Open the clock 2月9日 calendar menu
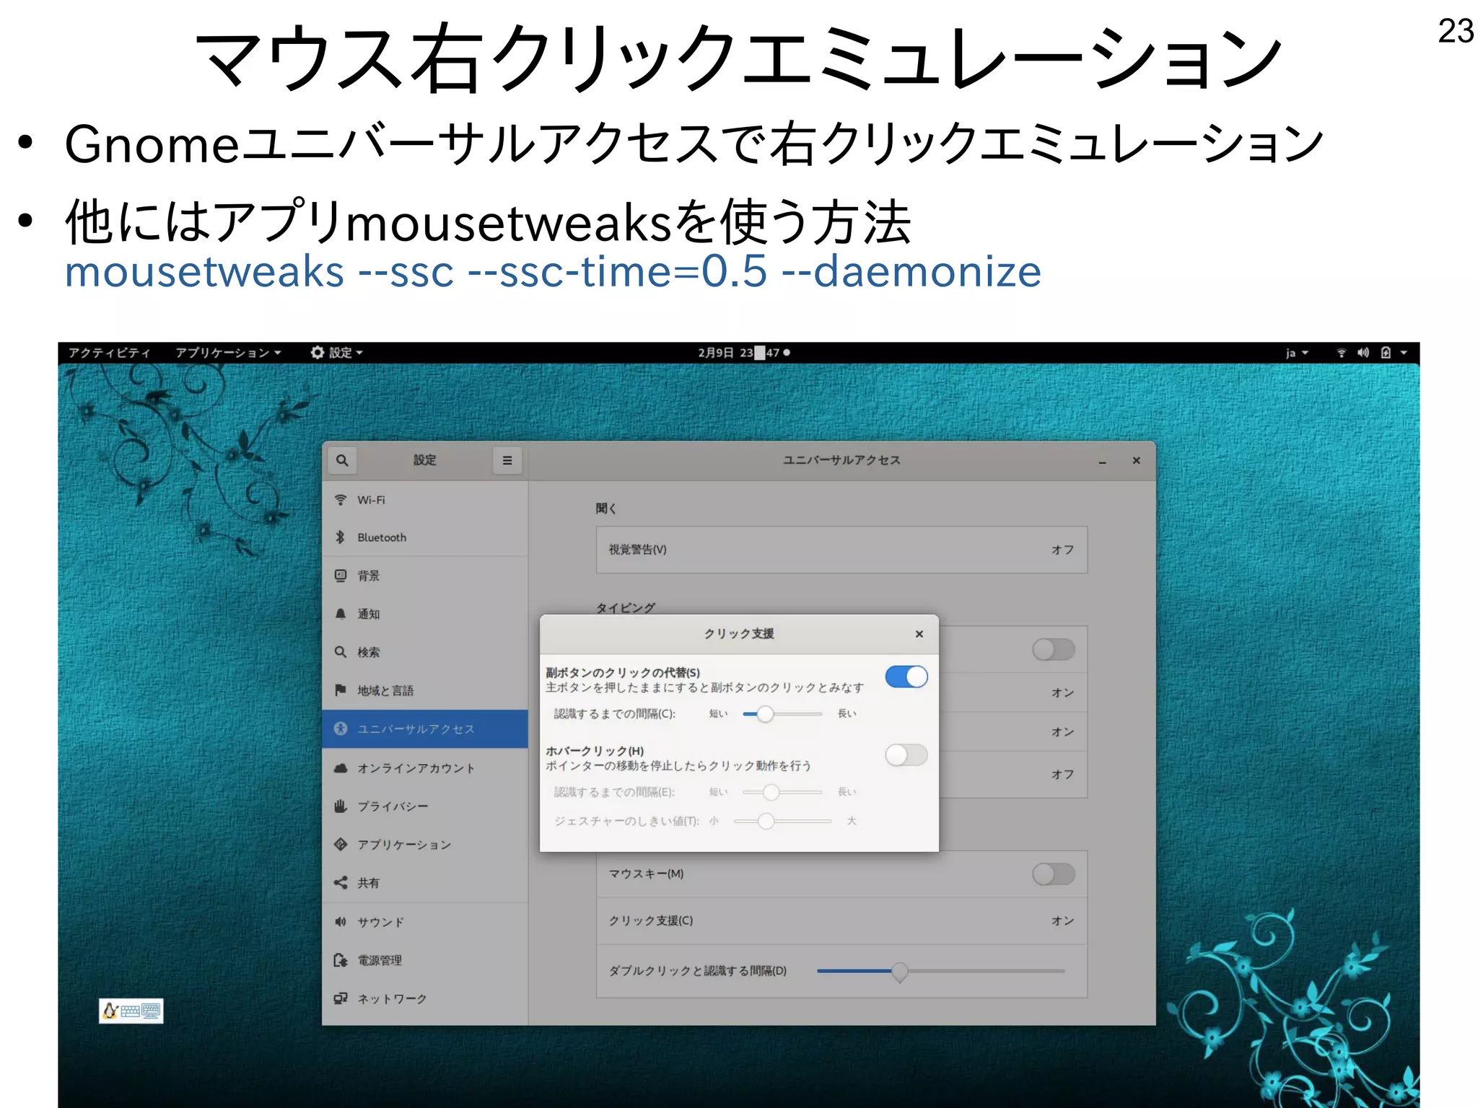Screen dimensions: 1478x1108 click(743, 353)
